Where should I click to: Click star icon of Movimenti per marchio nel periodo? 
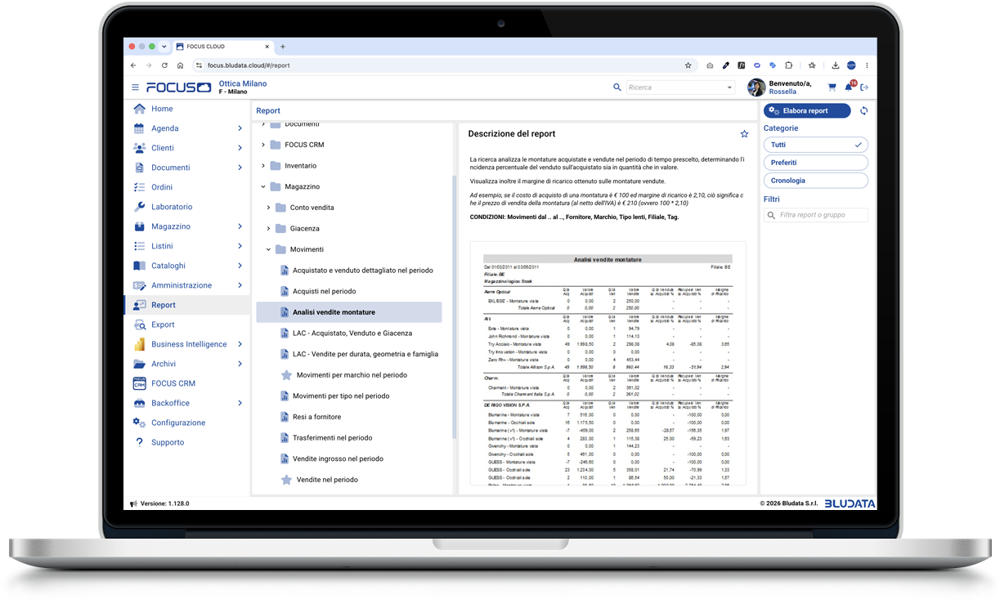[x=286, y=375]
